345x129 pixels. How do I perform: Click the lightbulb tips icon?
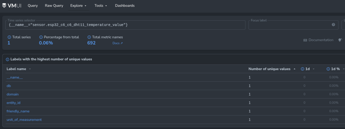(340, 40)
